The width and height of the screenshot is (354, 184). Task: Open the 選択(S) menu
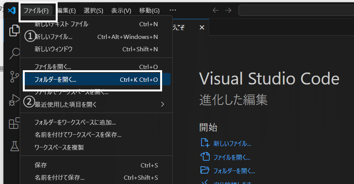[93, 10]
